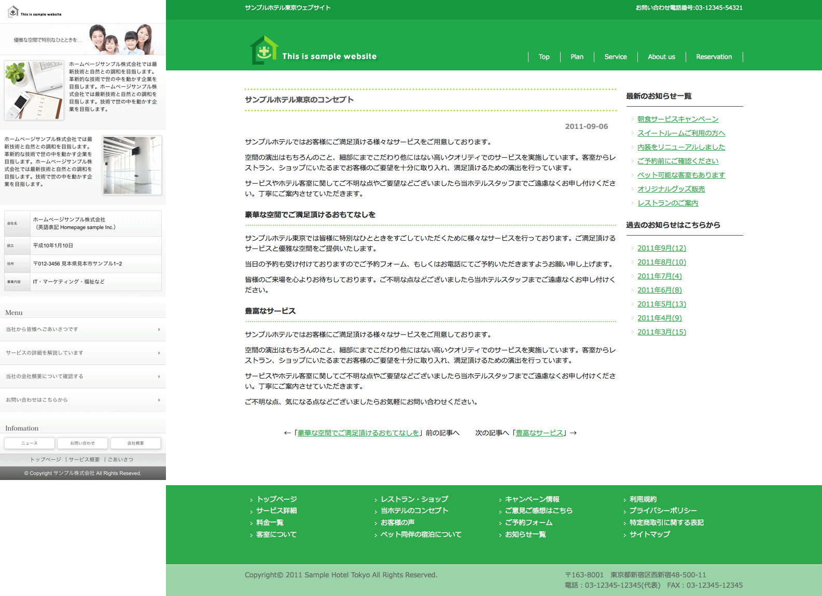This screenshot has height=596, width=822.
Task: Open the Reservation navigation item
Action: pos(714,57)
